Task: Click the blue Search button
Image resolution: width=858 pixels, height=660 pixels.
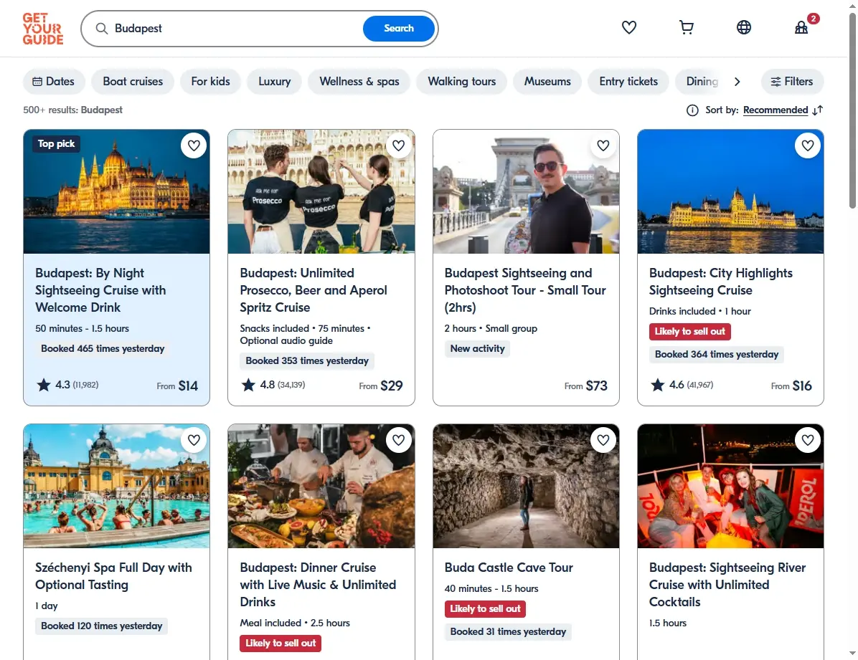Action: click(399, 29)
